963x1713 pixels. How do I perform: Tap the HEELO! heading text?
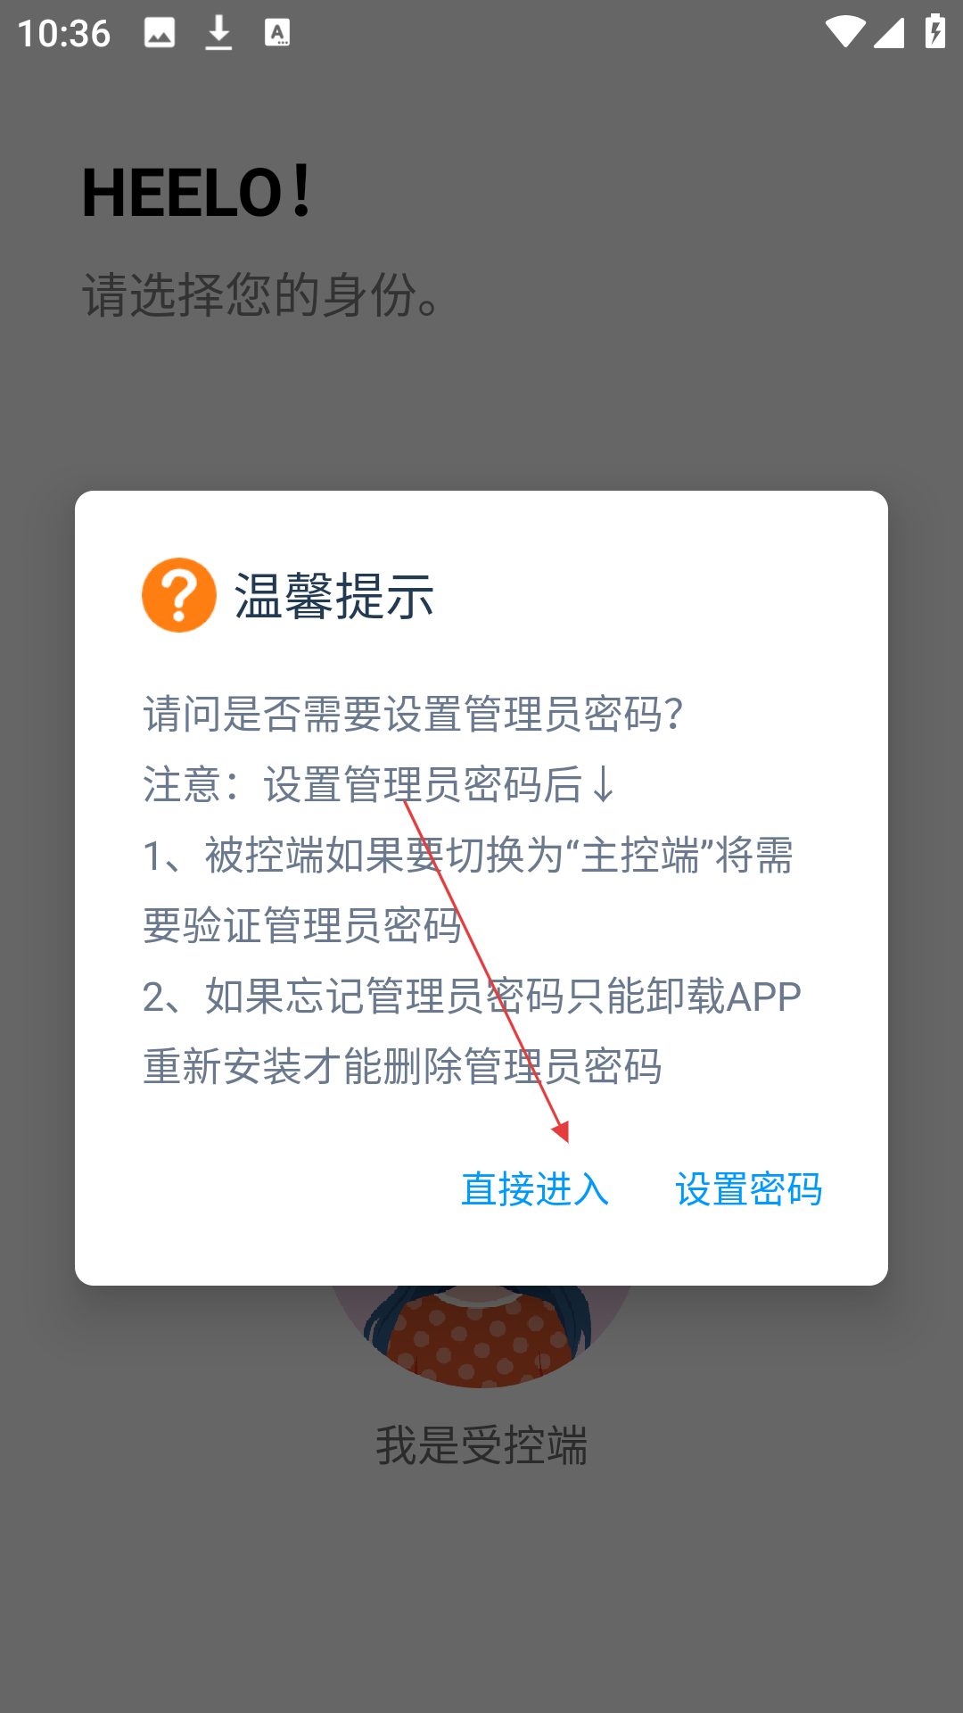coord(197,191)
